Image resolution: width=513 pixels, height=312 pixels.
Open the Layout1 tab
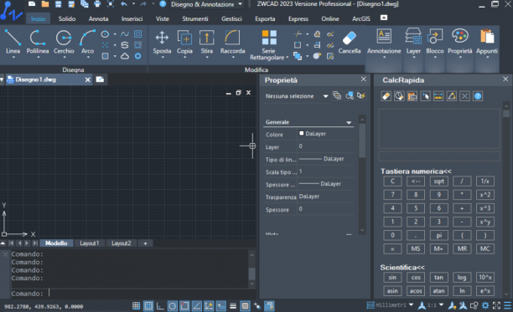click(x=90, y=243)
